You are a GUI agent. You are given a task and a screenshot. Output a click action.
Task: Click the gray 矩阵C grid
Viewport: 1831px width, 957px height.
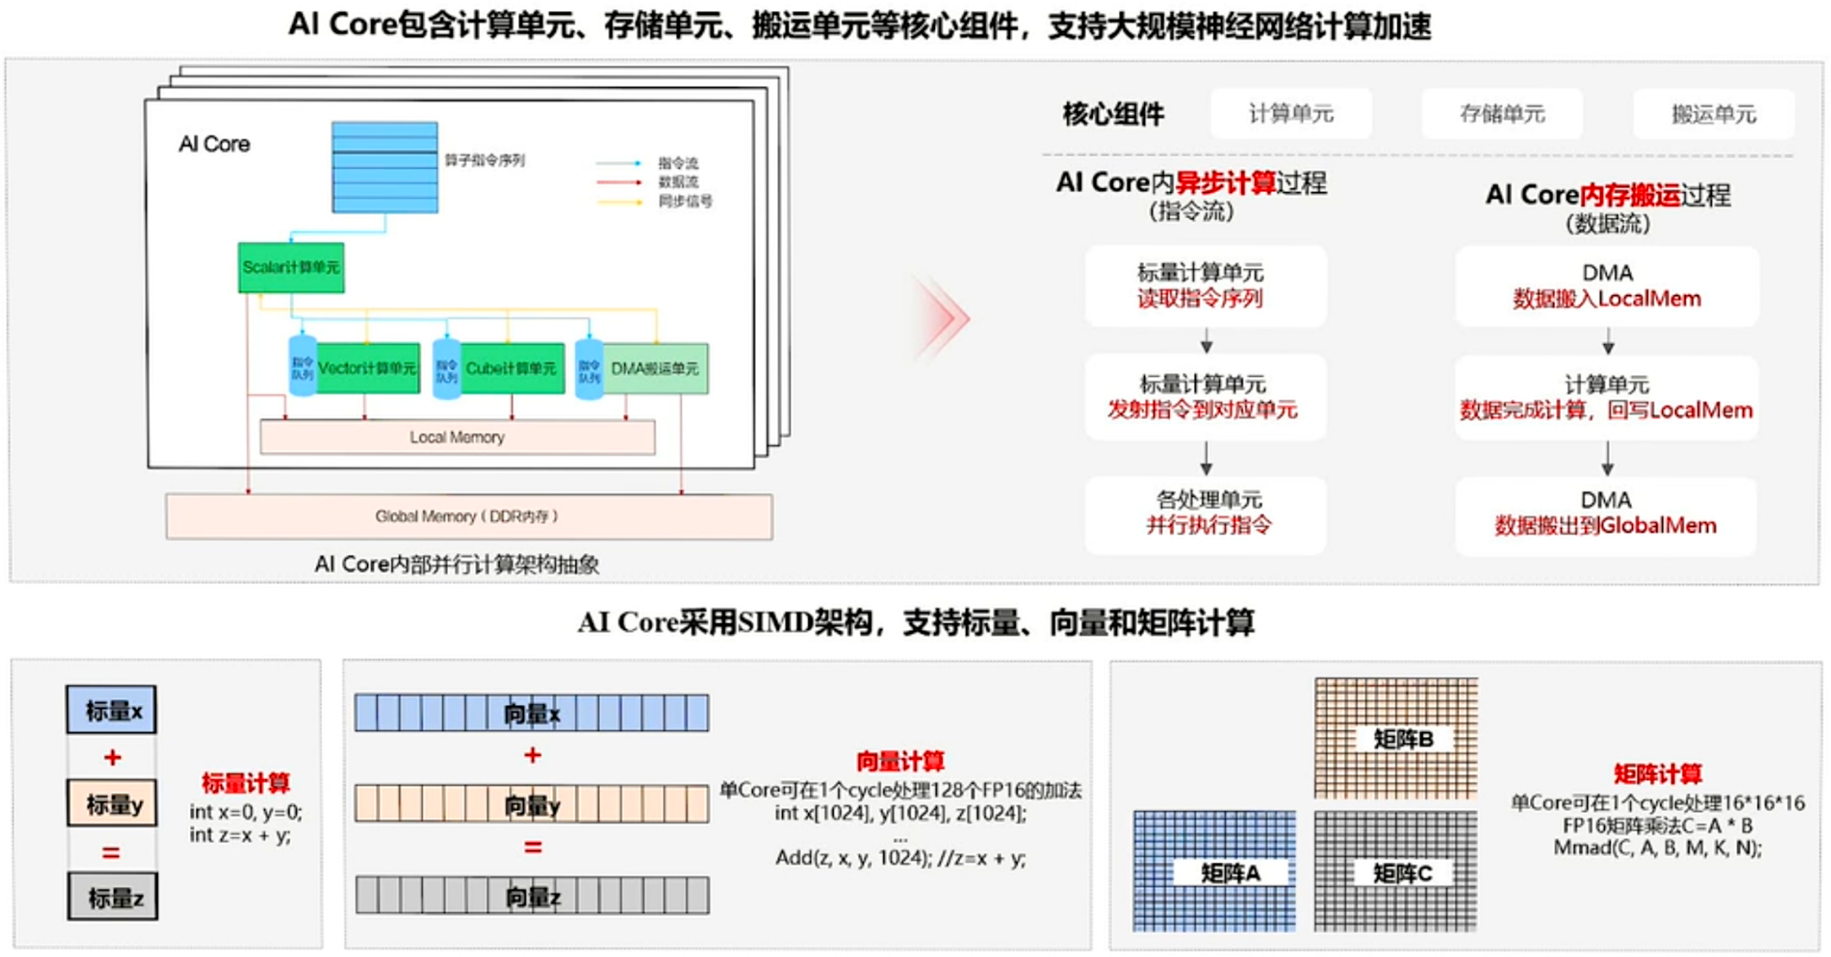coord(1396,871)
